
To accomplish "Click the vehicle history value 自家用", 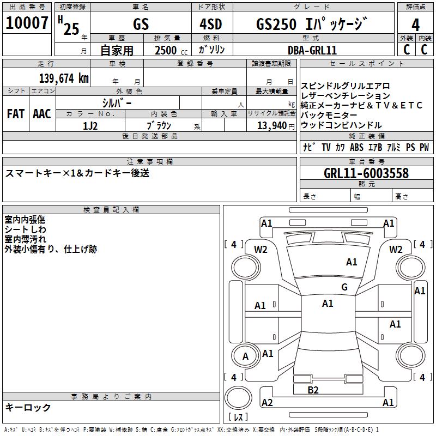I will pyautogui.click(x=117, y=50).
